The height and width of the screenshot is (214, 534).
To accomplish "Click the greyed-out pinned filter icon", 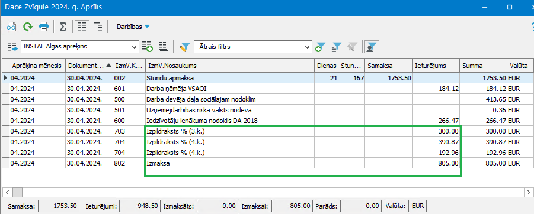I will 353,47.
